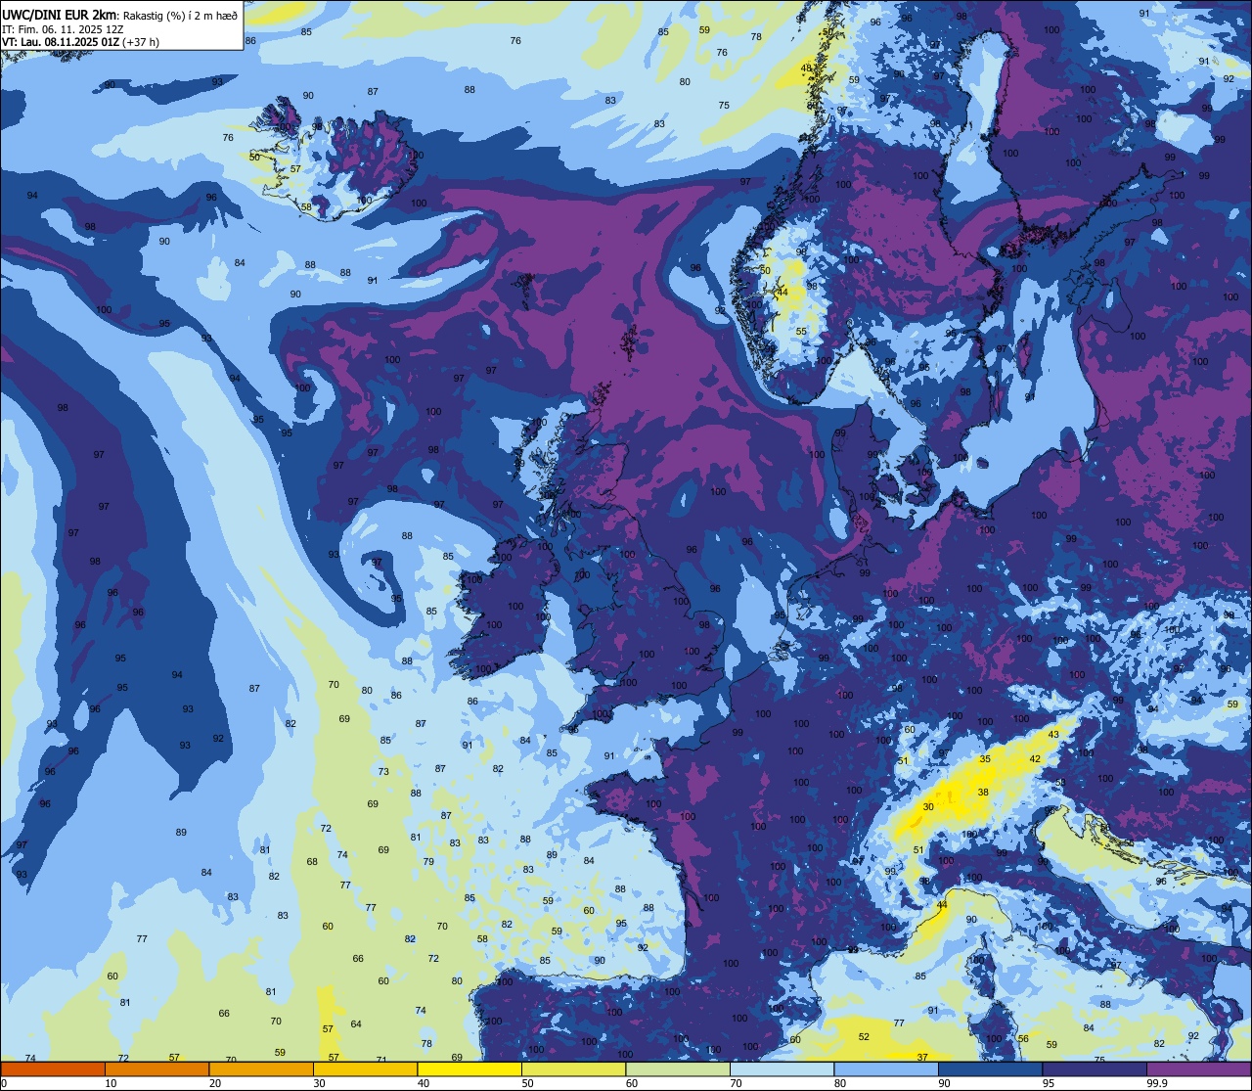Click the humidity value 30 on the map
The image size is (1252, 1091).
928,806
